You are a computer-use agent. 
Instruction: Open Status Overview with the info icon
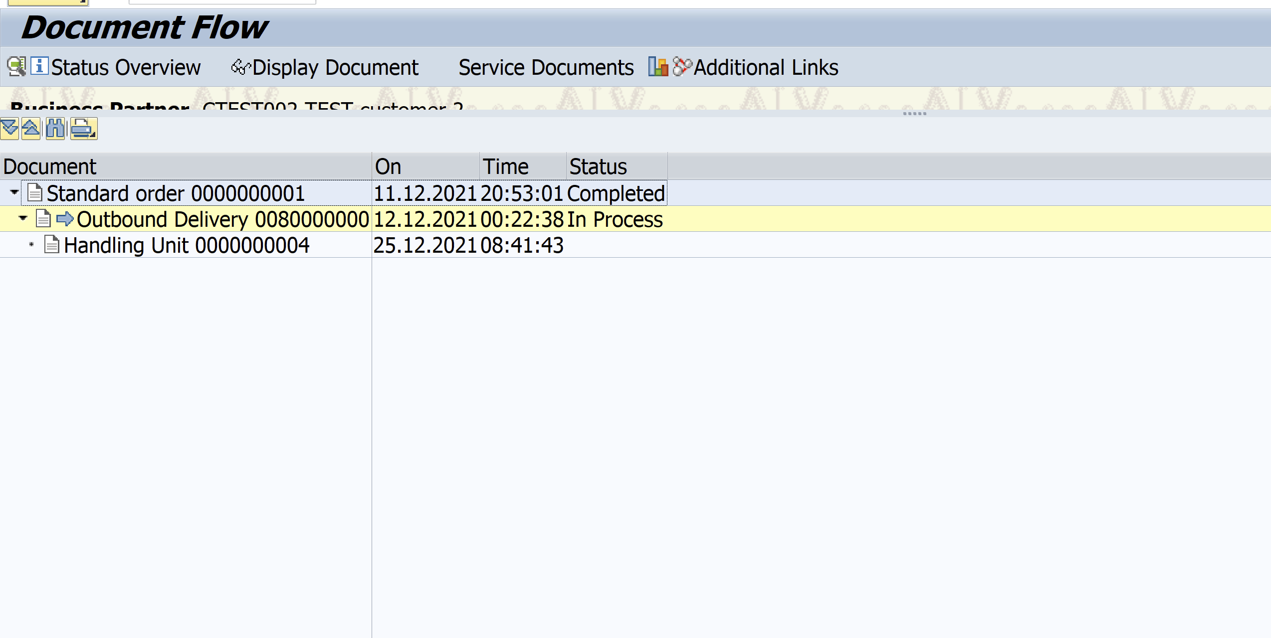(39, 66)
